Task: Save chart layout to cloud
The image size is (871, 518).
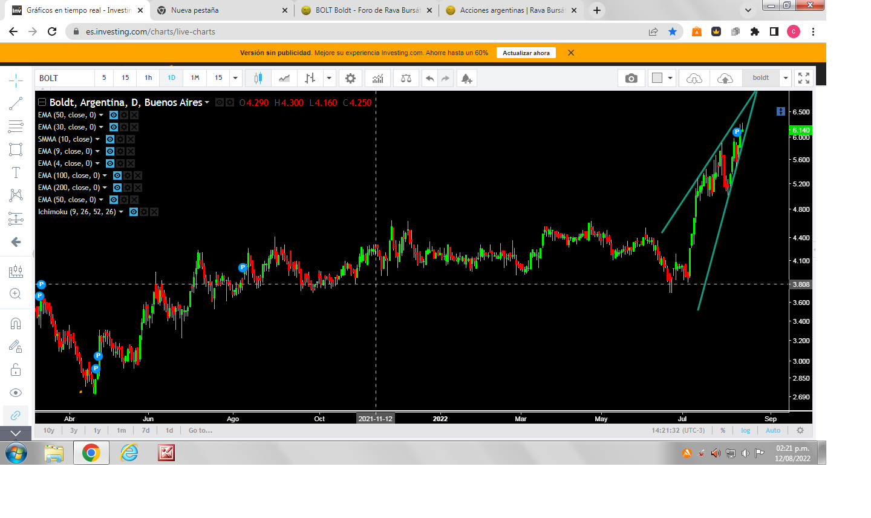Action: click(x=725, y=78)
